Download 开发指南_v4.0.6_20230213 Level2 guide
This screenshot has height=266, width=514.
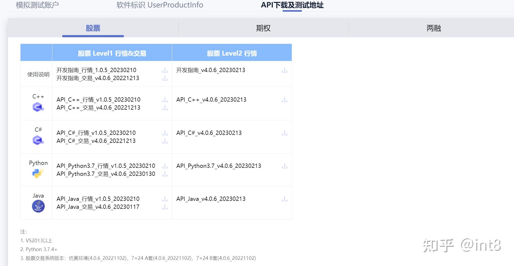pyautogui.click(x=285, y=70)
